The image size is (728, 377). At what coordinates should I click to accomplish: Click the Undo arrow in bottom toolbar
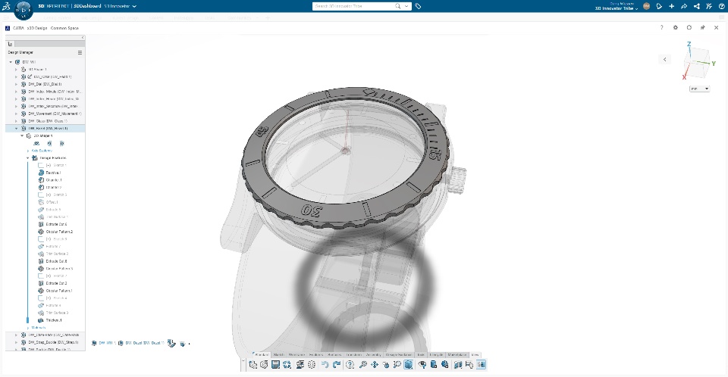point(325,365)
